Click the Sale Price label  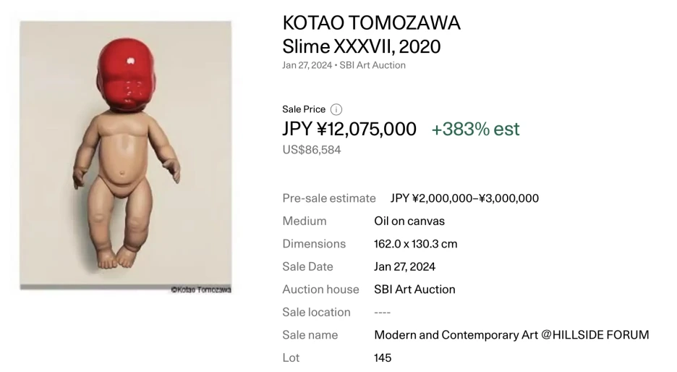304,109
